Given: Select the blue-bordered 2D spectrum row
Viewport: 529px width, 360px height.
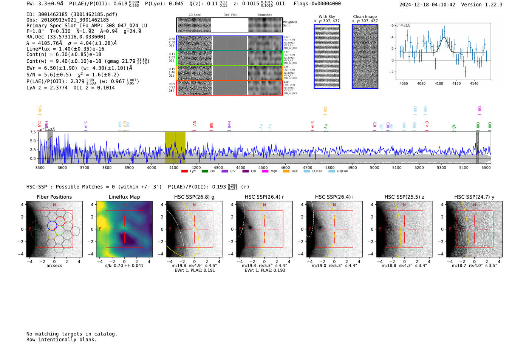Looking at the screenshot, I should click(x=229, y=43).
